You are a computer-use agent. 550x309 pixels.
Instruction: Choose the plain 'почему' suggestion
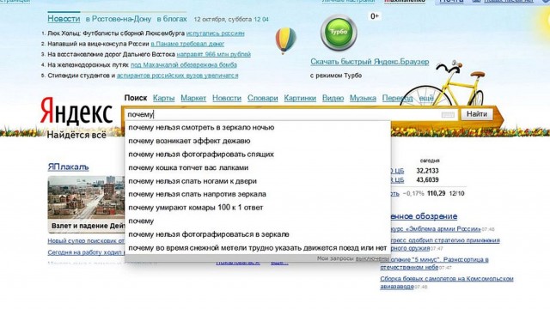click(x=258, y=221)
